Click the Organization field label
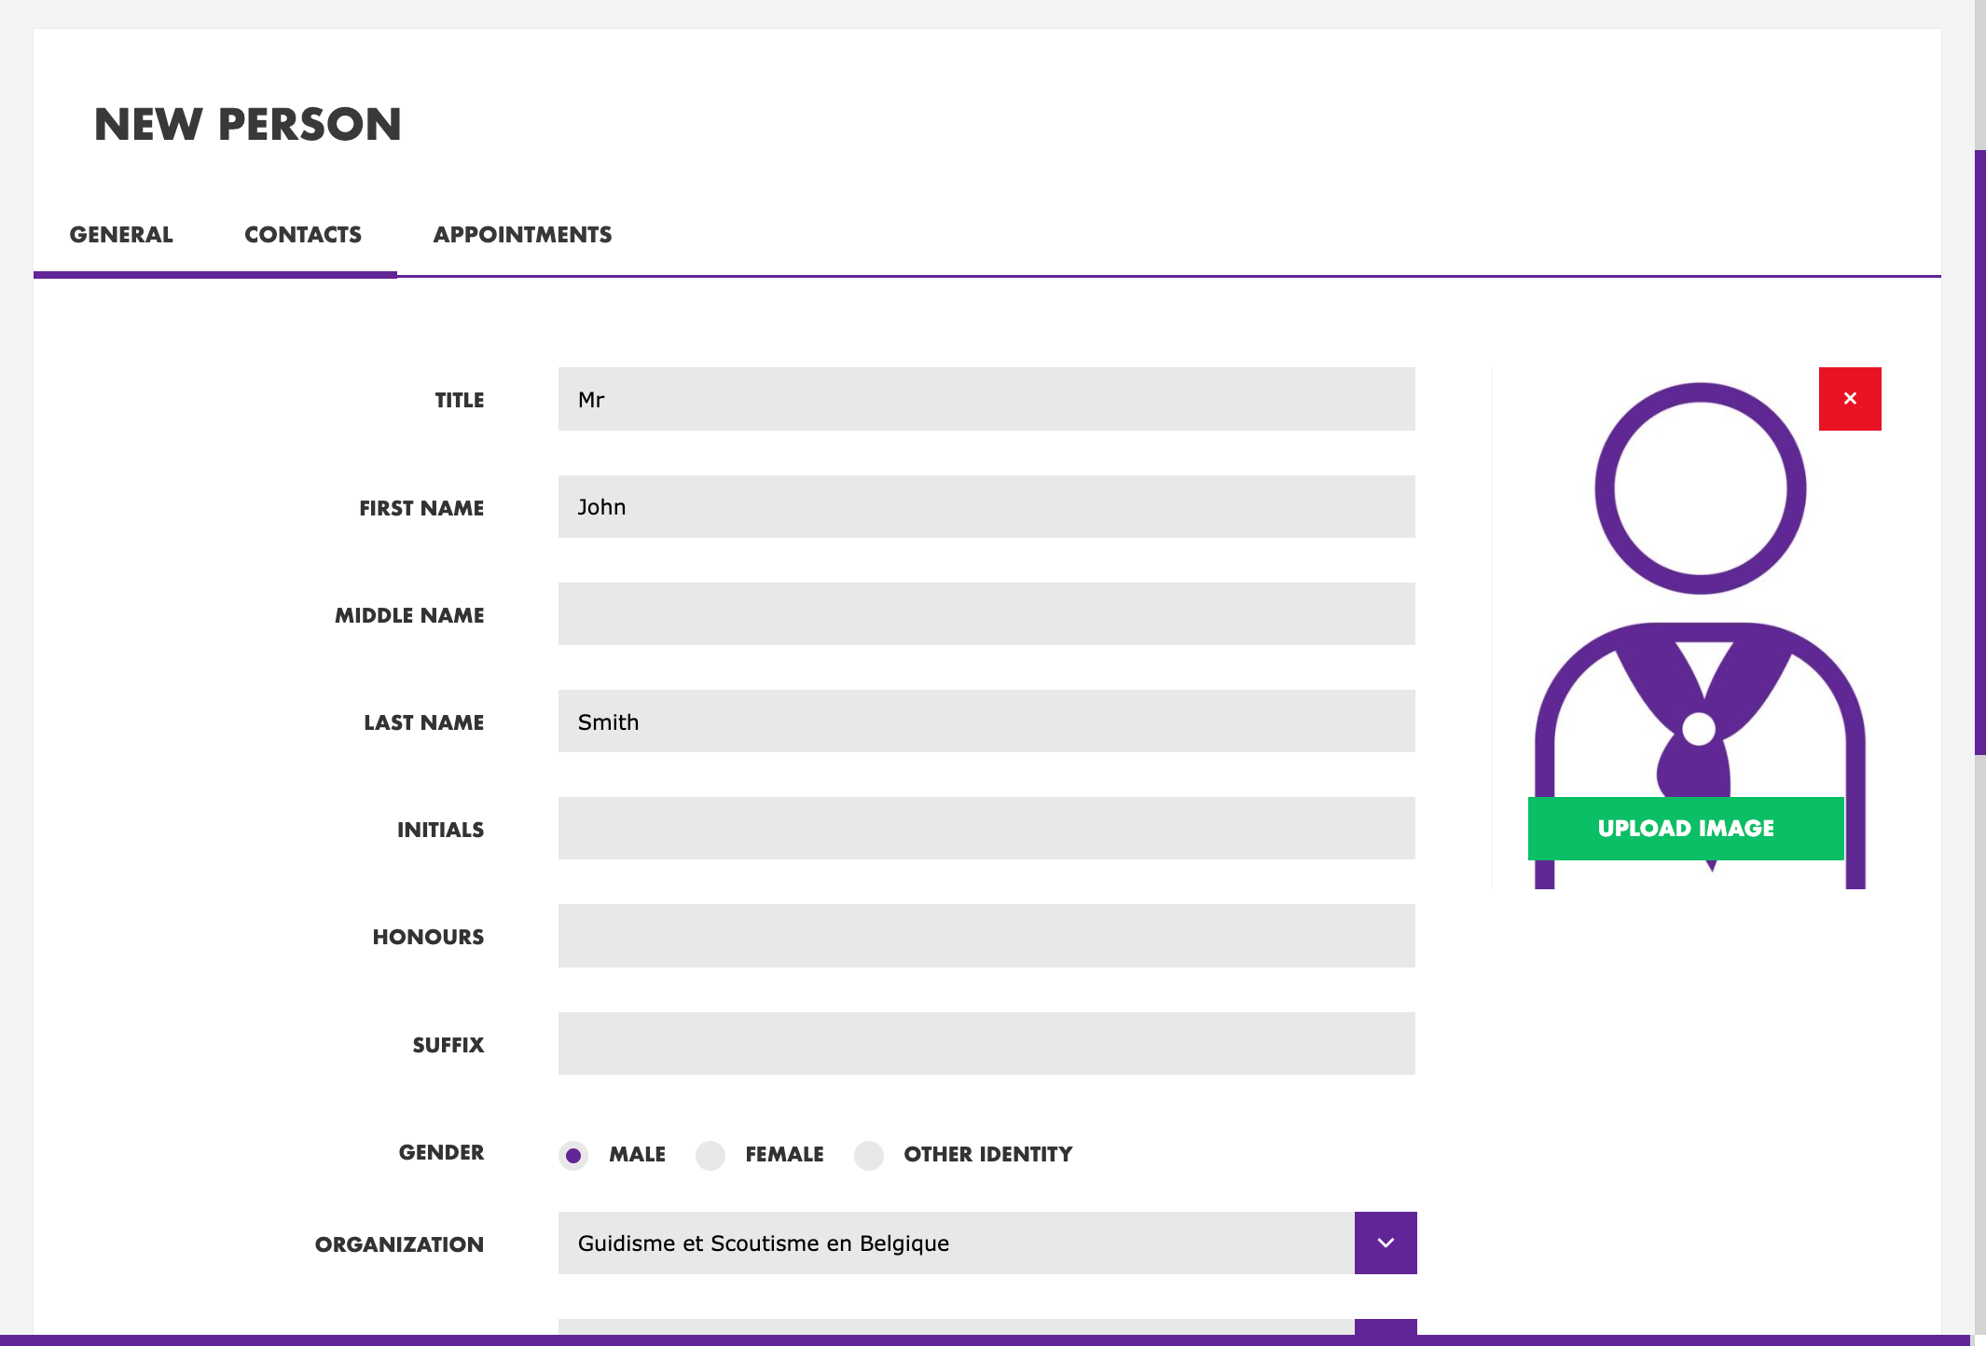This screenshot has width=1986, height=1346. pos(399,1244)
